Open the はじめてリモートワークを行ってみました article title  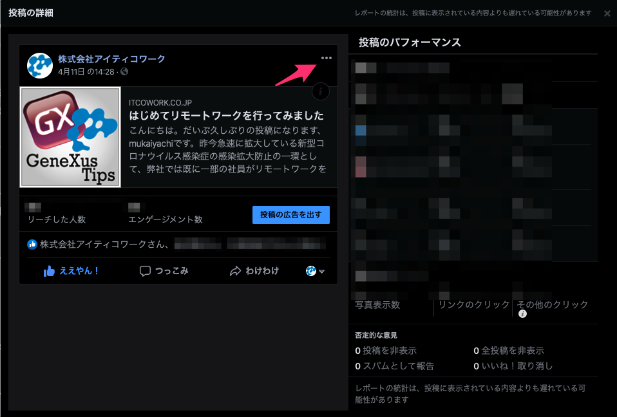pos(226,116)
